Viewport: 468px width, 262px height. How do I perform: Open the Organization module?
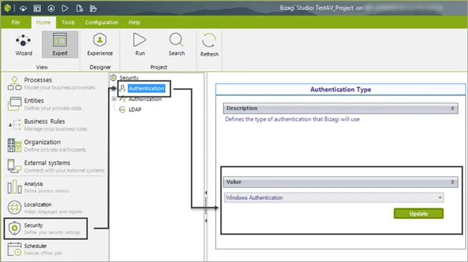[47, 146]
